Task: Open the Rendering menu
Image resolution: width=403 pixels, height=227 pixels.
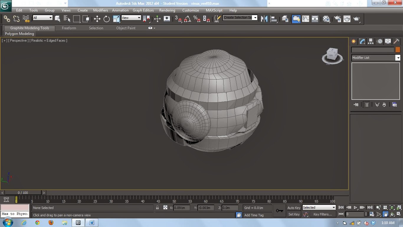Action: tap(167, 10)
